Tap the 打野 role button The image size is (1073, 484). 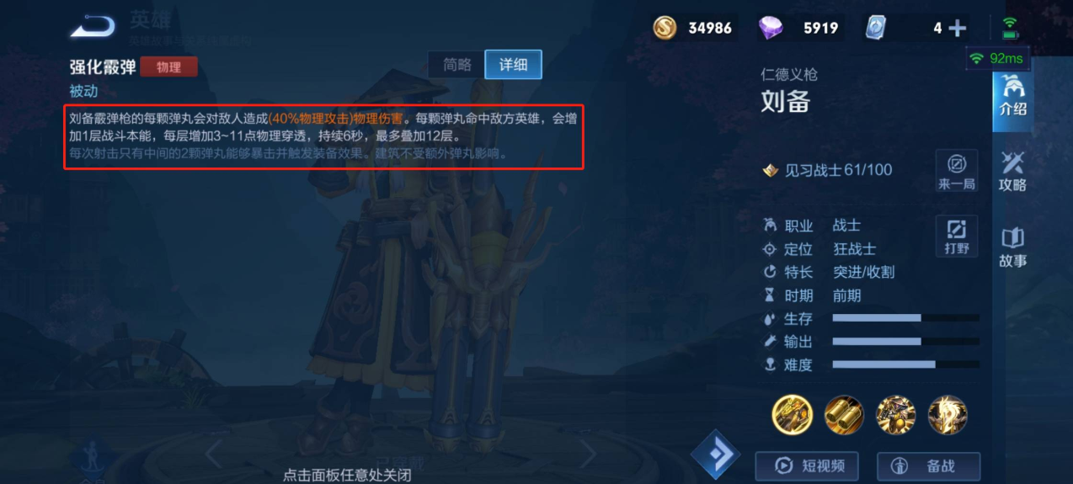pos(957,237)
